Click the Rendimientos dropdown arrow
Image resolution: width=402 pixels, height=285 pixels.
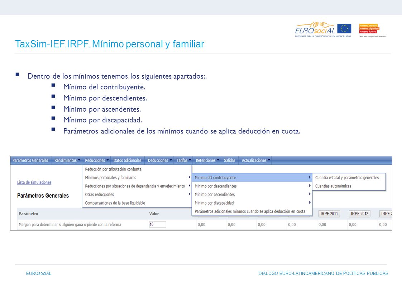tap(79, 160)
